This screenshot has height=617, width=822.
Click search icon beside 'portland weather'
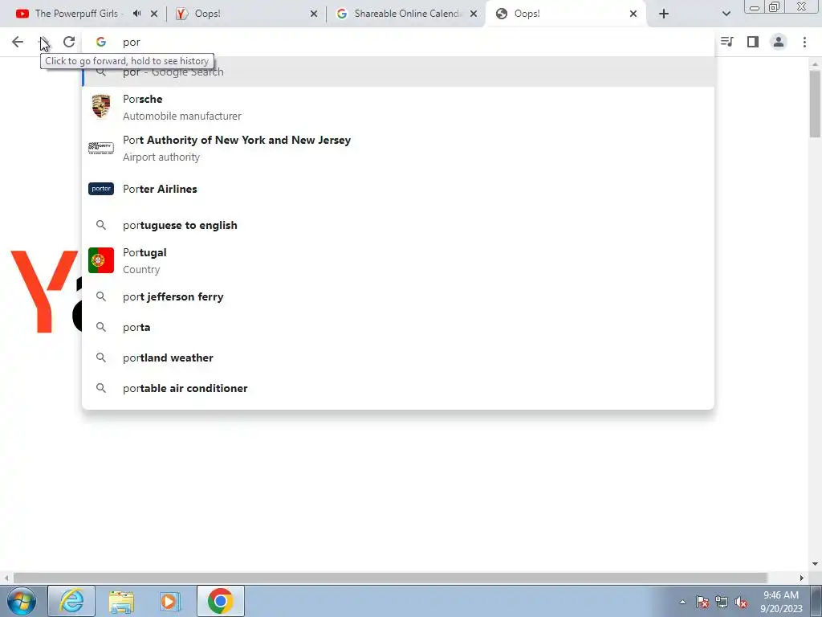coord(101,358)
